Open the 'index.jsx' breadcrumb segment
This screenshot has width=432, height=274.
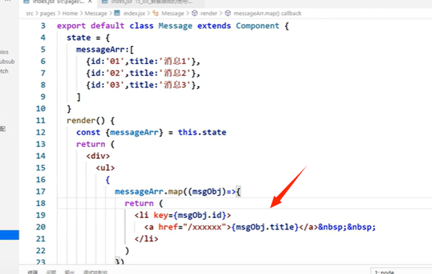(x=134, y=13)
